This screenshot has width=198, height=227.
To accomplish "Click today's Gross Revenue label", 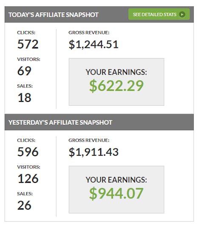I will (x=89, y=33).
